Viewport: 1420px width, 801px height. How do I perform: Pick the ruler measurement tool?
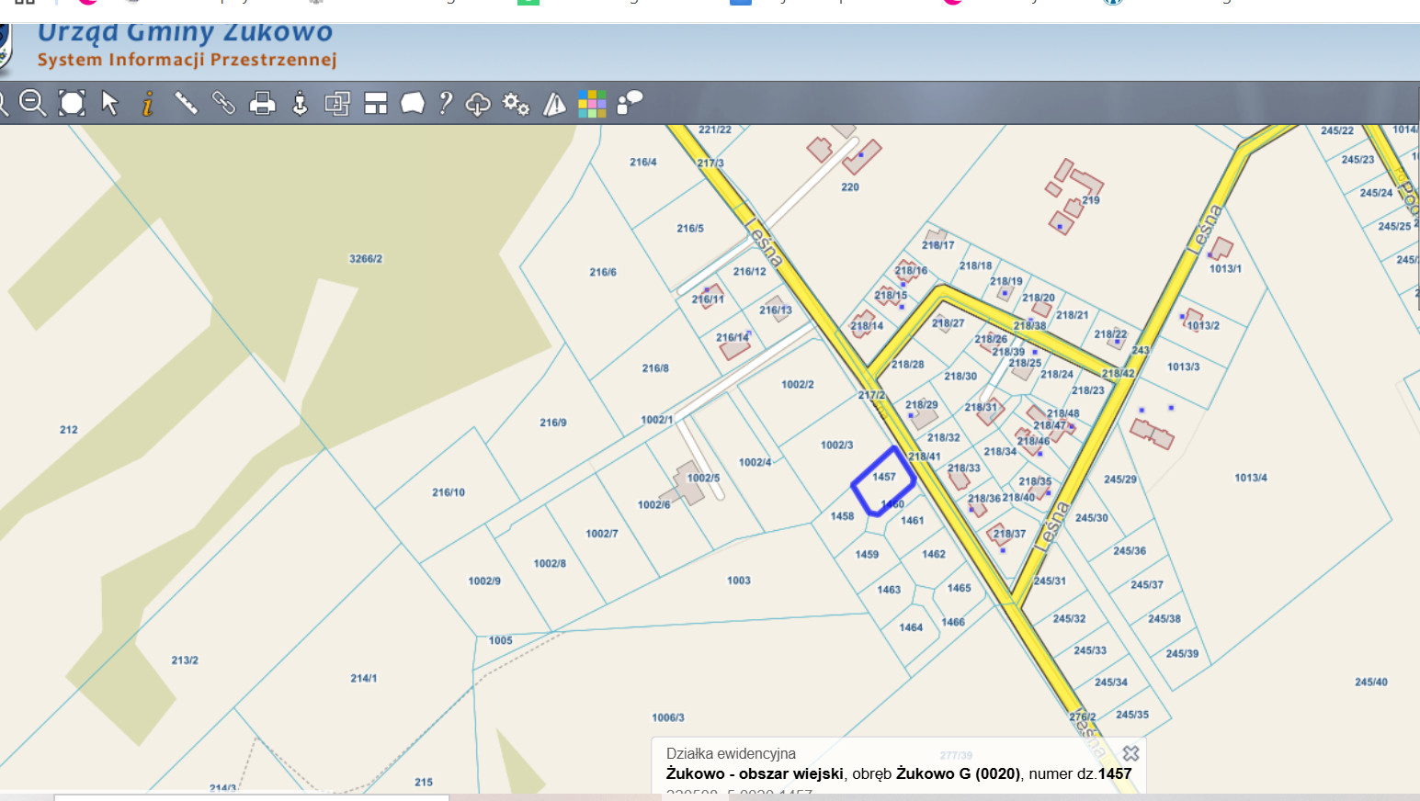pyautogui.click(x=186, y=103)
